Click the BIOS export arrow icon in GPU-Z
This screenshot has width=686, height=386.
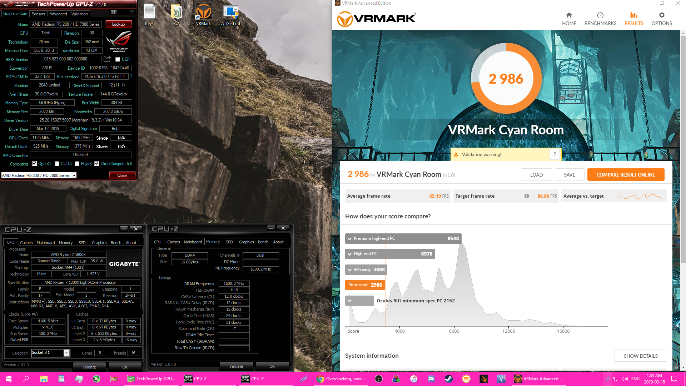(x=107, y=59)
